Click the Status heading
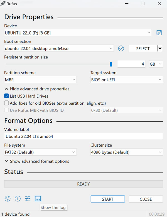The width and height of the screenshot is (167, 217). [14, 172]
